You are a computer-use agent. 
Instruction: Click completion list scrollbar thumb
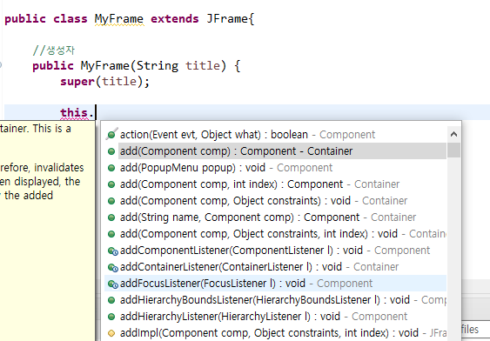pyautogui.click(x=453, y=150)
